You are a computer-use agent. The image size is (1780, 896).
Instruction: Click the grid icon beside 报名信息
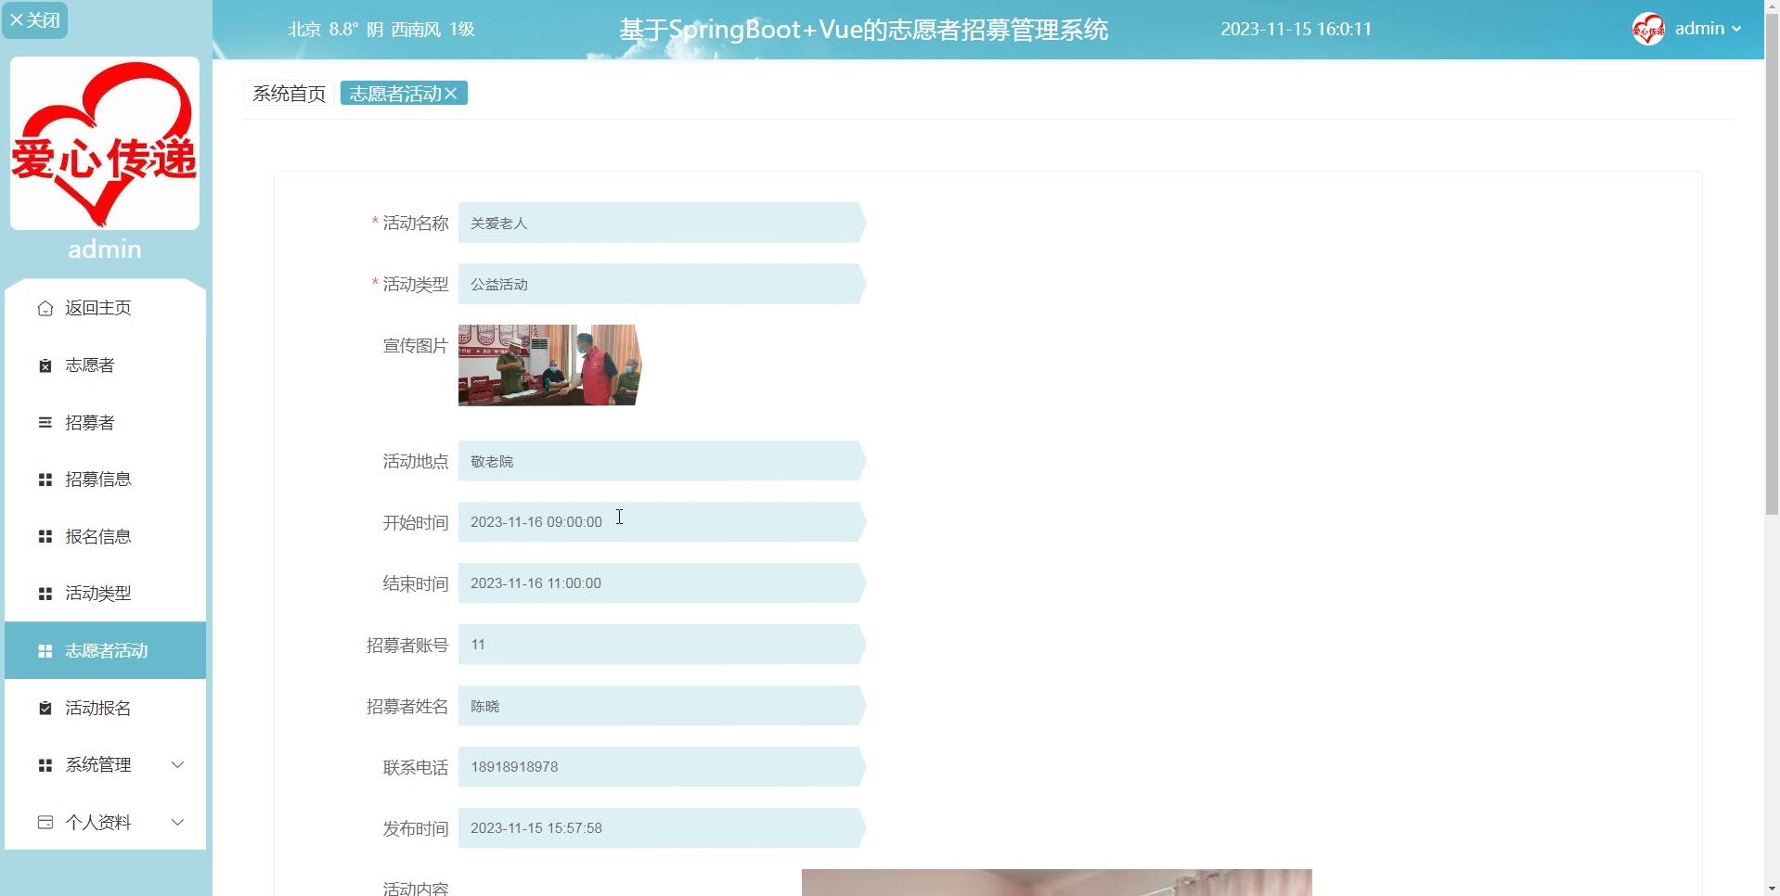45,537
